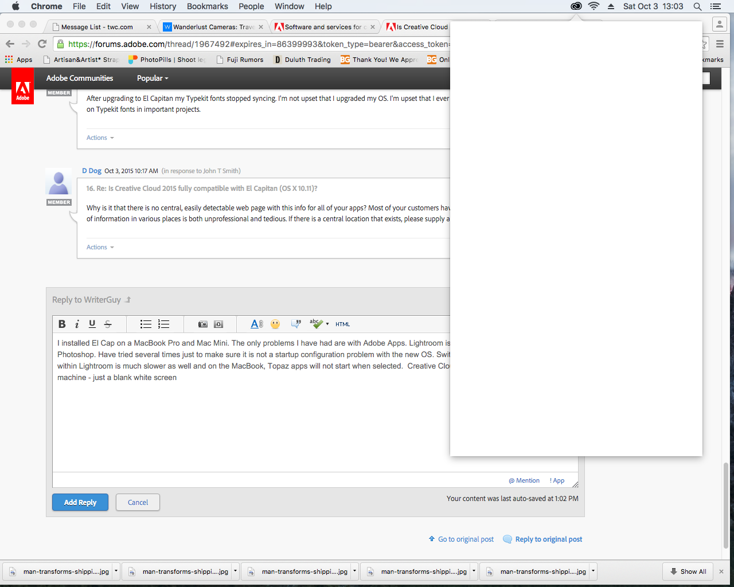Viewport: 734px width, 587px height.
Task: Open Notification Center
Action: pyautogui.click(x=715, y=6)
